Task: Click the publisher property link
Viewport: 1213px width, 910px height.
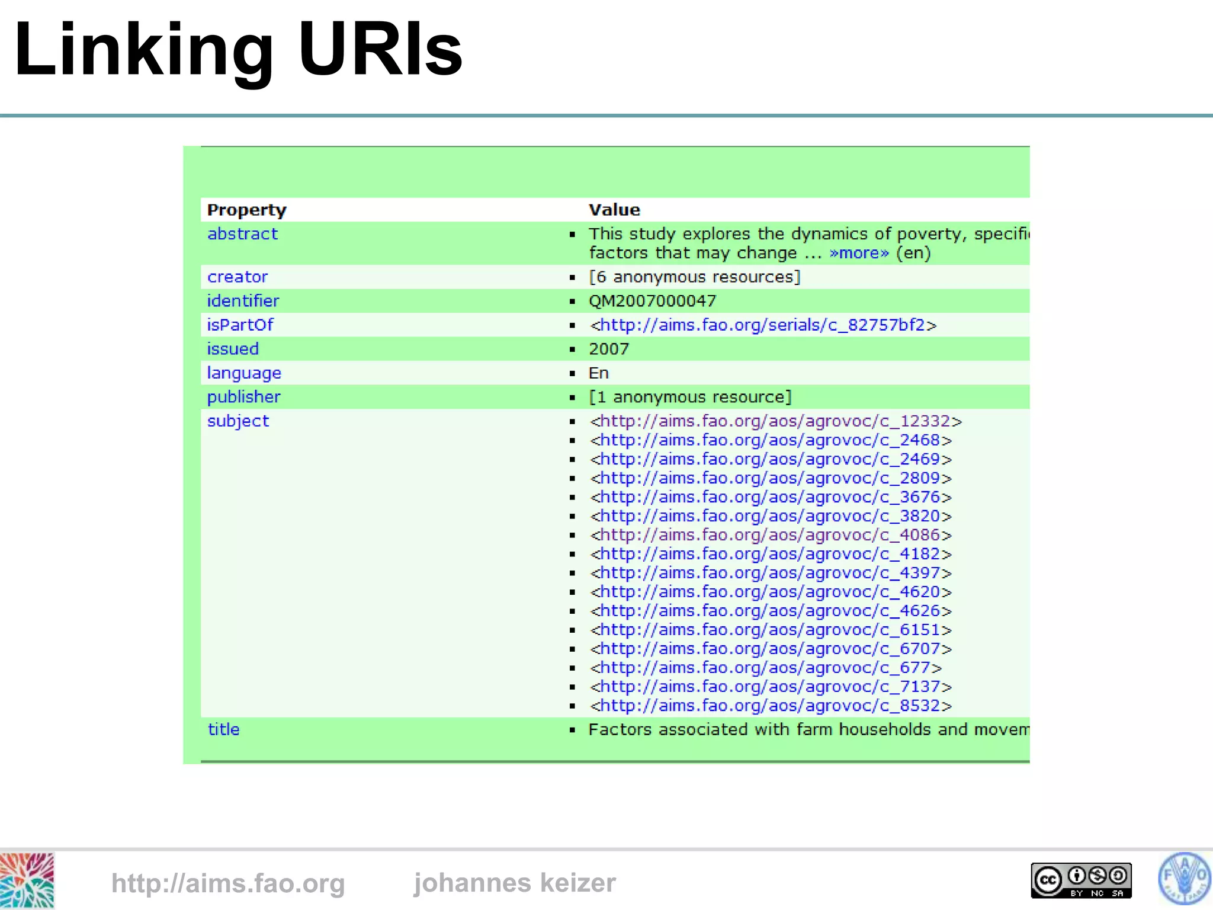Action: click(243, 397)
